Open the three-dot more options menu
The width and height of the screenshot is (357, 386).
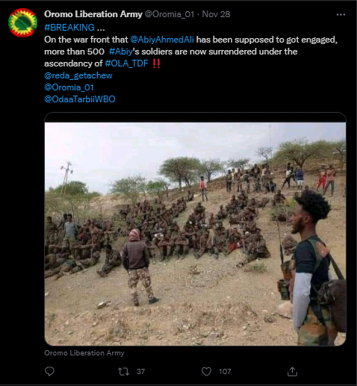341,15
